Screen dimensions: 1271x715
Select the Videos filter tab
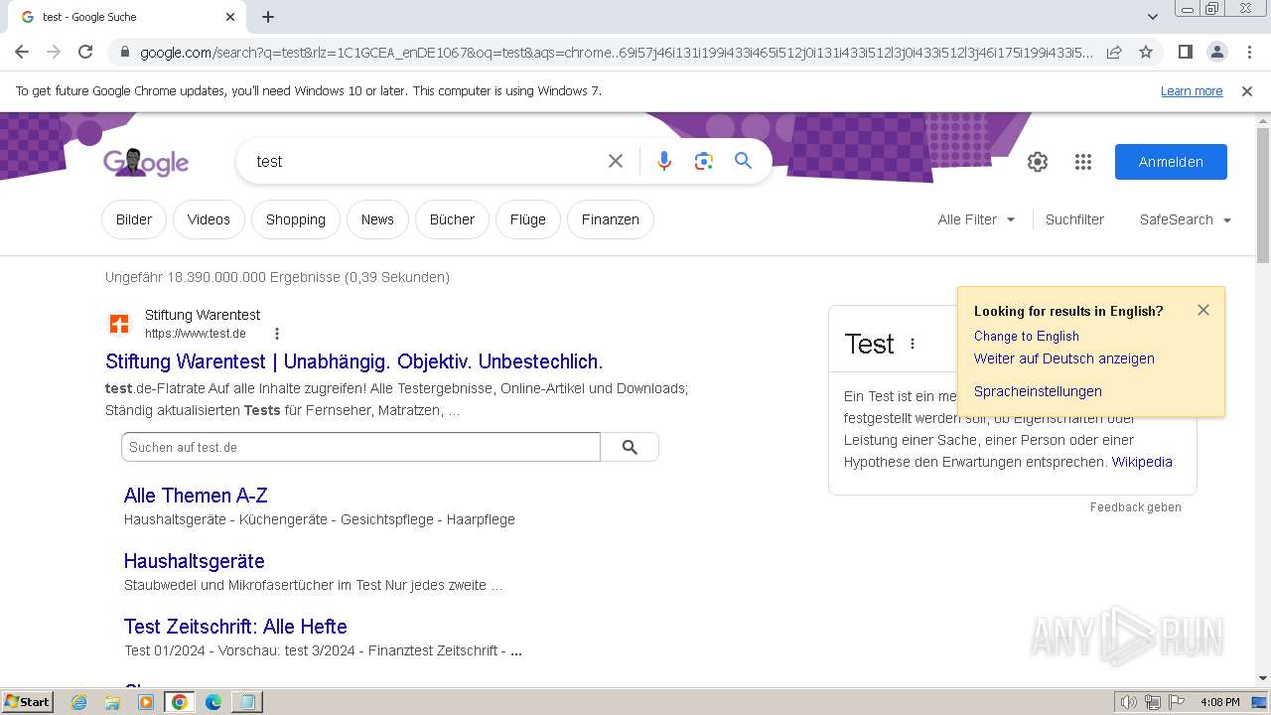(x=209, y=219)
